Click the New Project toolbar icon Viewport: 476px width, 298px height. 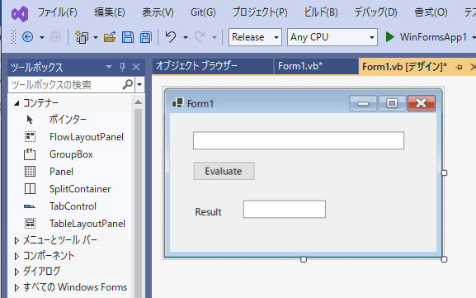tap(82, 37)
